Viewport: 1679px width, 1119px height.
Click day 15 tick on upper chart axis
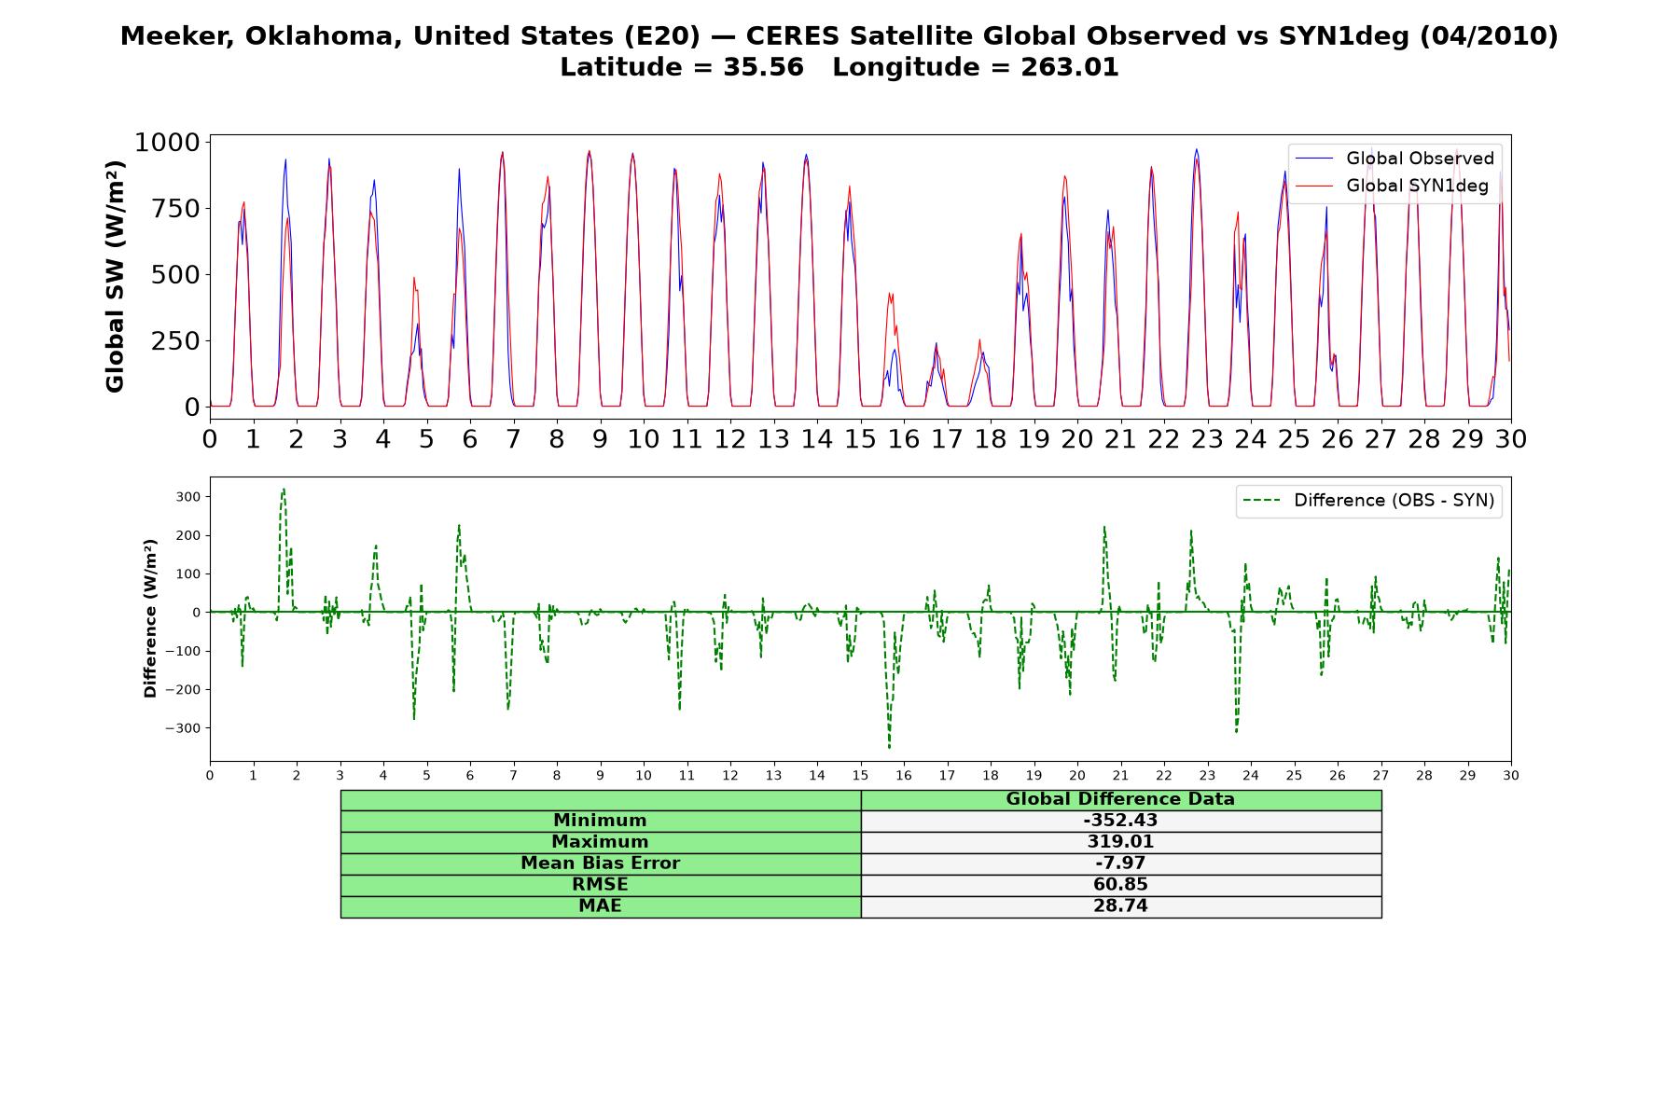point(860,439)
